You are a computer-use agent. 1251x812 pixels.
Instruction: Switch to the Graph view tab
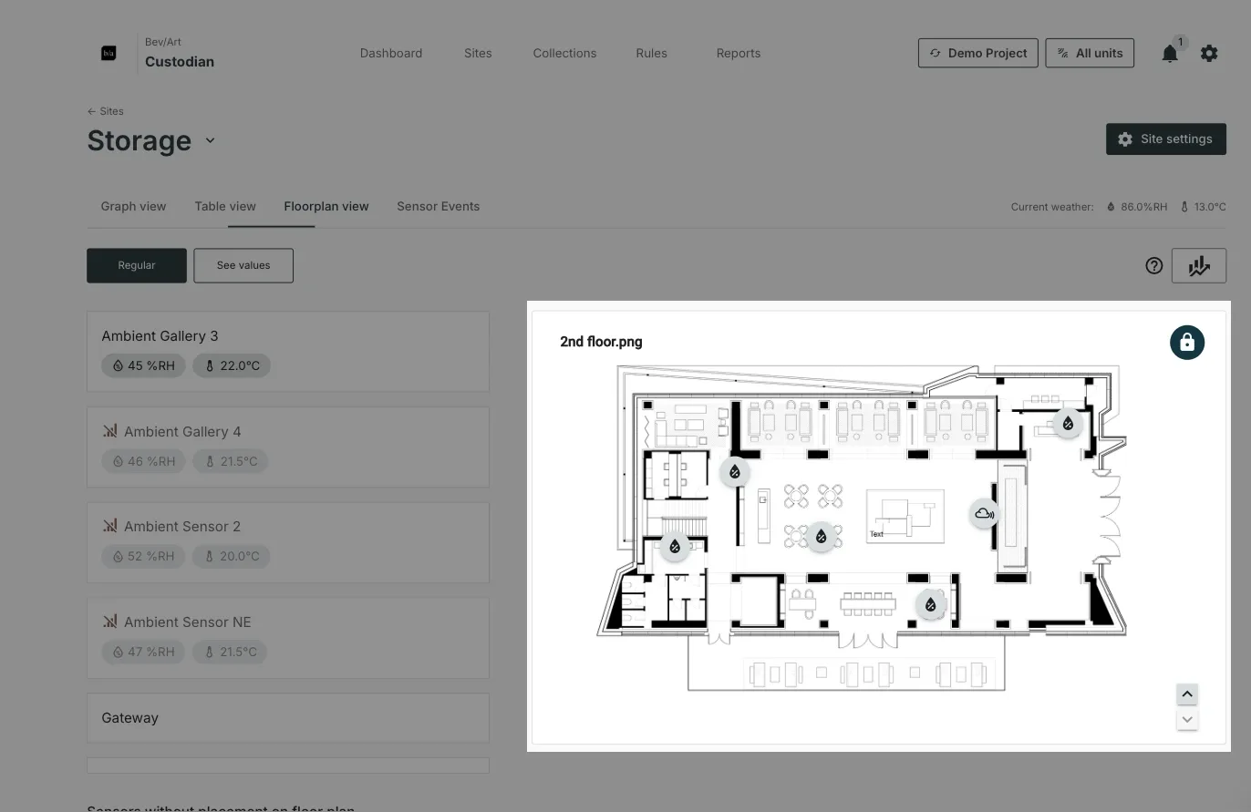click(x=133, y=206)
